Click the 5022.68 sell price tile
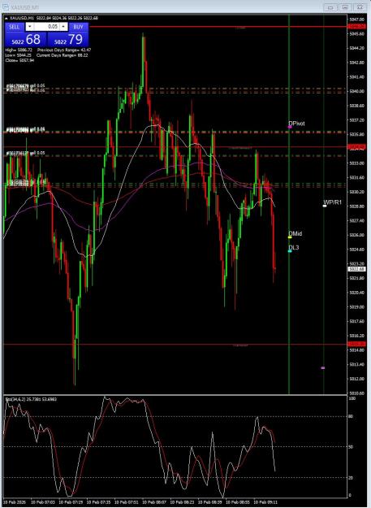The width and height of the screenshot is (371, 508). (26, 40)
